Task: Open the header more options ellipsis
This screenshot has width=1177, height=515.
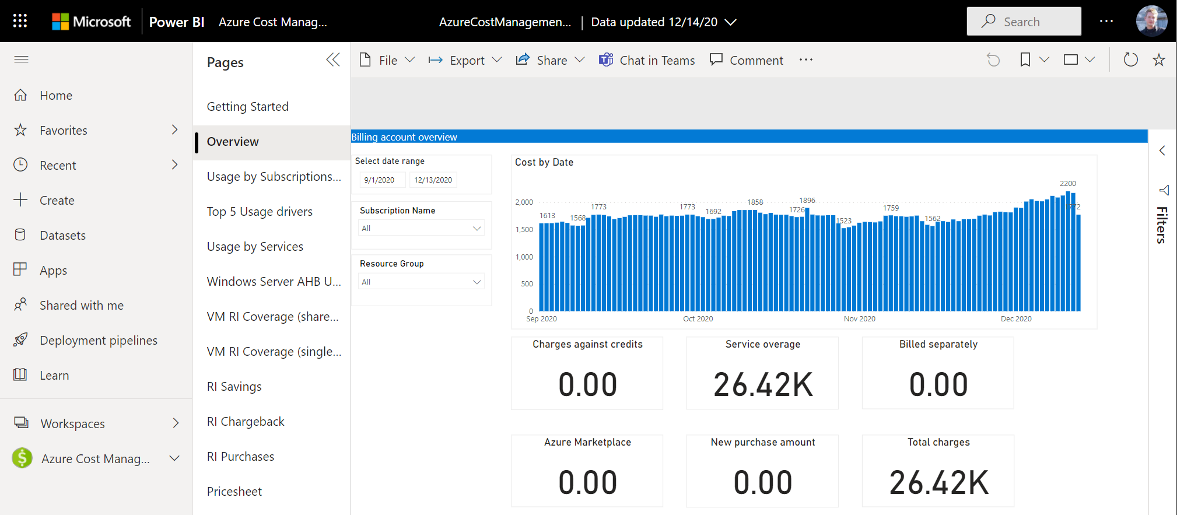Action: click(x=1106, y=22)
